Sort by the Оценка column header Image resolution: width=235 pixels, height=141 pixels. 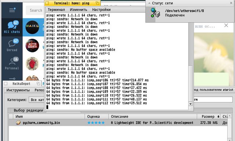[97, 116]
